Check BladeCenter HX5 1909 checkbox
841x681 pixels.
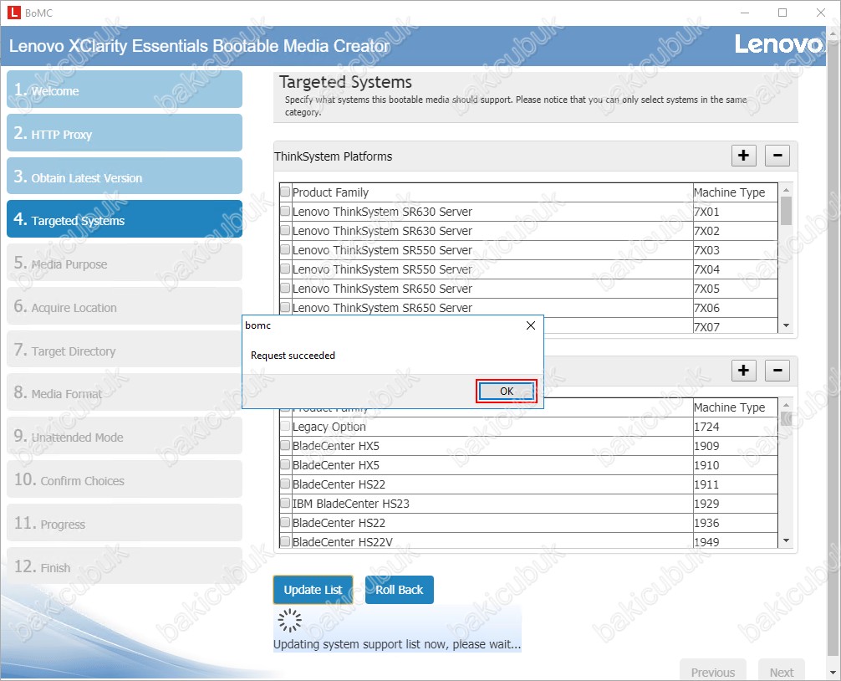pos(285,445)
